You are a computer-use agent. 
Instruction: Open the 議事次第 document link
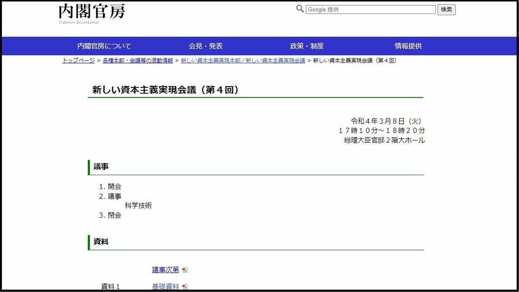pyautogui.click(x=167, y=269)
